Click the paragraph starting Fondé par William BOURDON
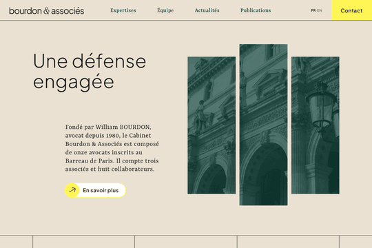 pos(112,148)
